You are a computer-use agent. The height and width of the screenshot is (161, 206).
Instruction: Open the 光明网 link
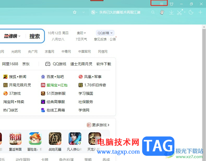pos(16,52)
